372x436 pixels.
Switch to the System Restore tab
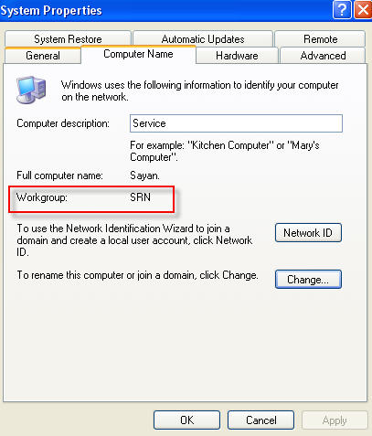pos(68,38)
